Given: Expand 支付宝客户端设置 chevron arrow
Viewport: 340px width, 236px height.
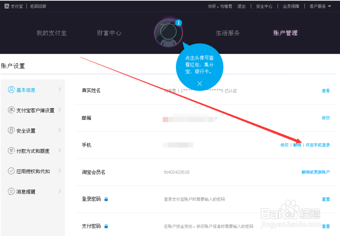Looking at the screenshot, I should click(60, 110).
